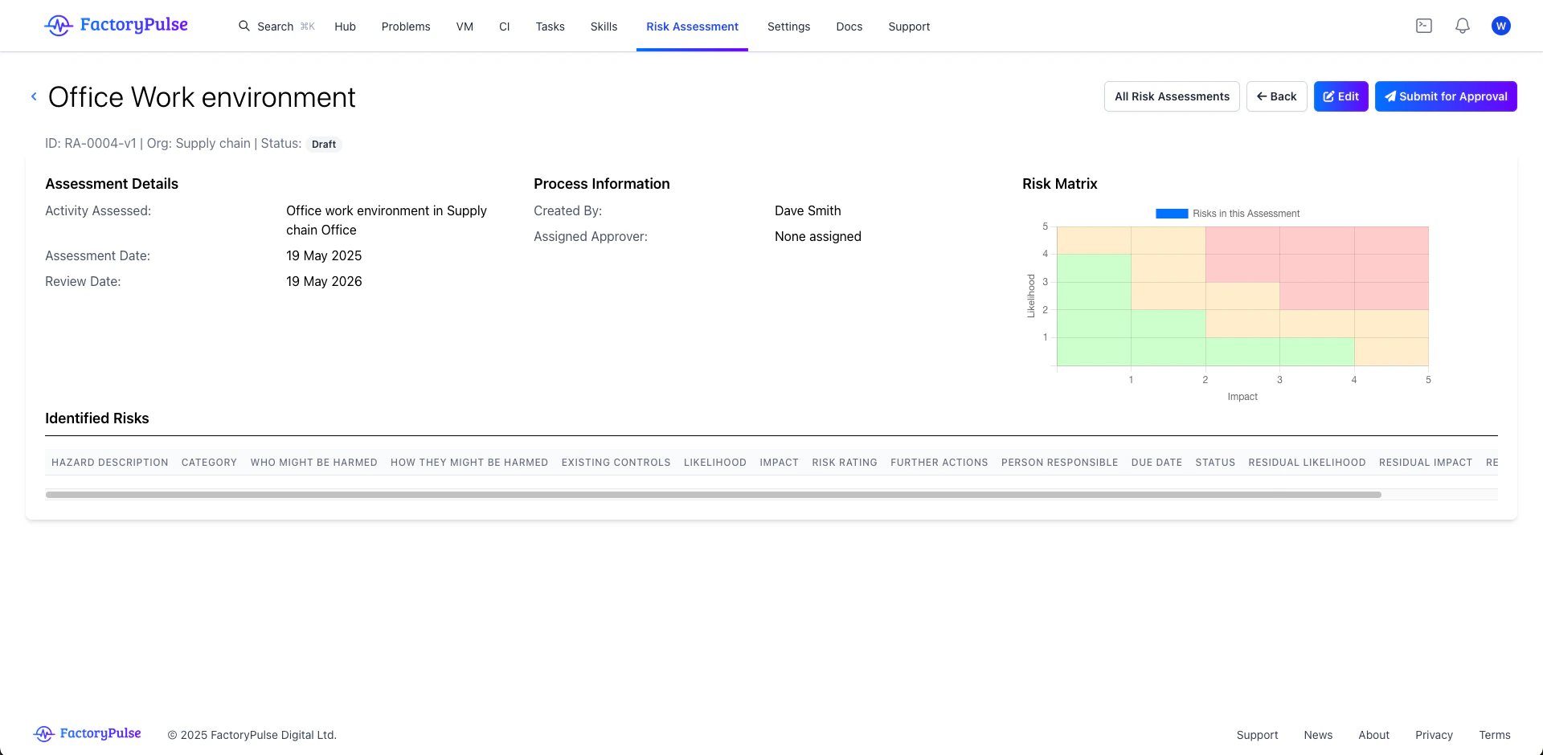Click Submit for Approval

point(1446,96)
